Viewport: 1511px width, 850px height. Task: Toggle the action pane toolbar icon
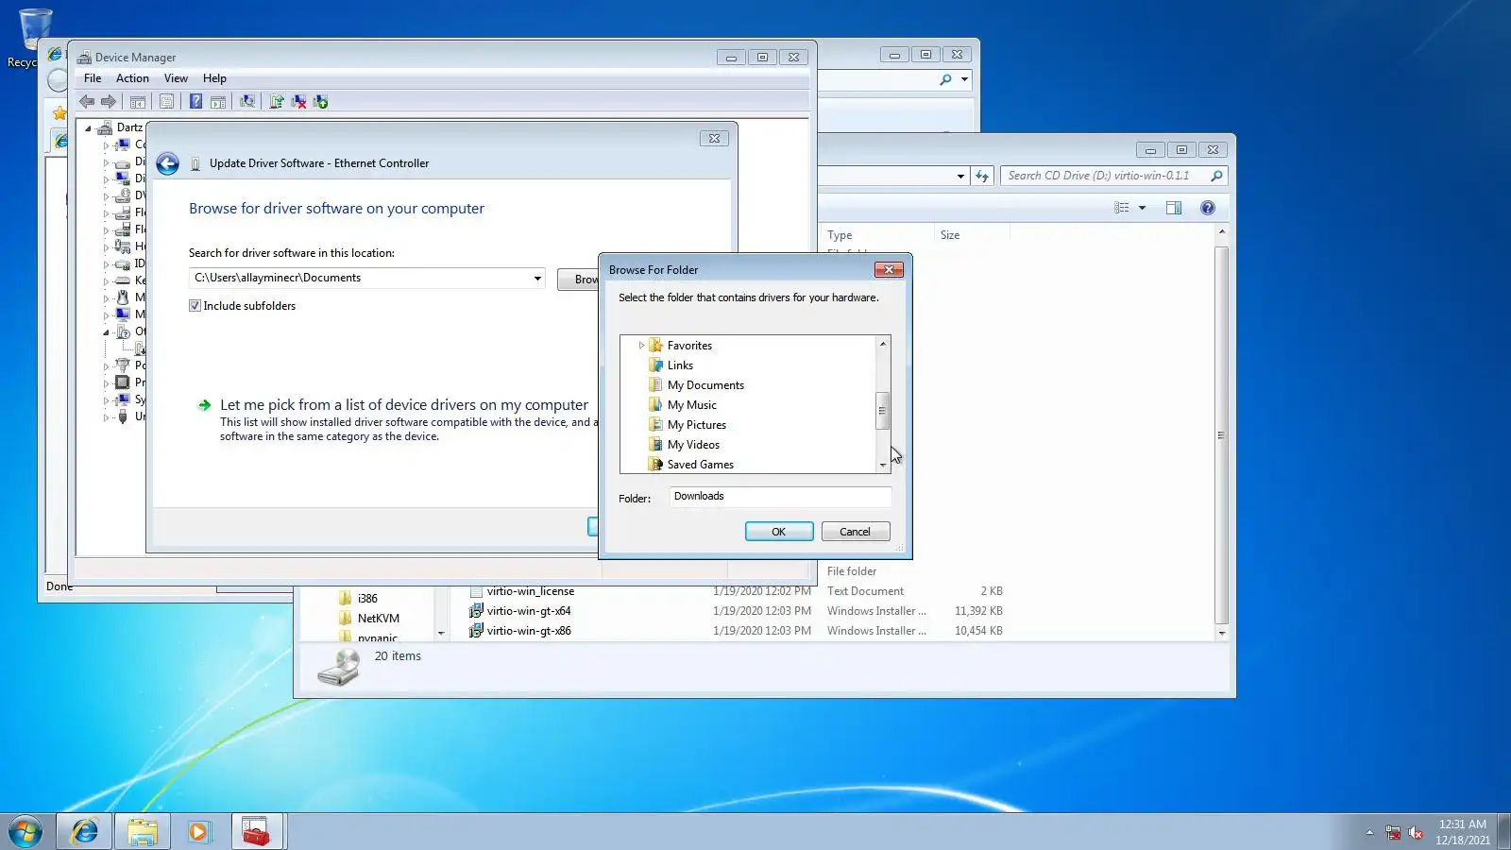[x=218, y=102]
